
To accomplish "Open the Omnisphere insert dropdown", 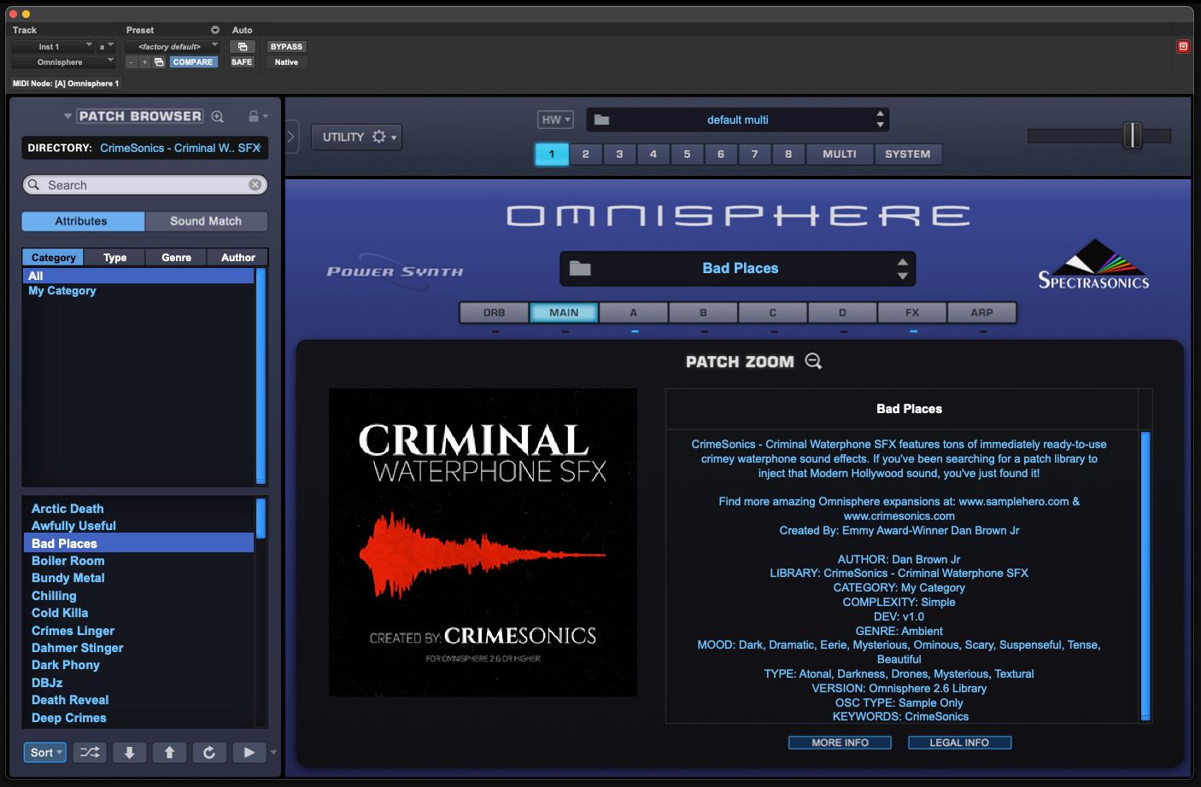I will tap(63, 62).
